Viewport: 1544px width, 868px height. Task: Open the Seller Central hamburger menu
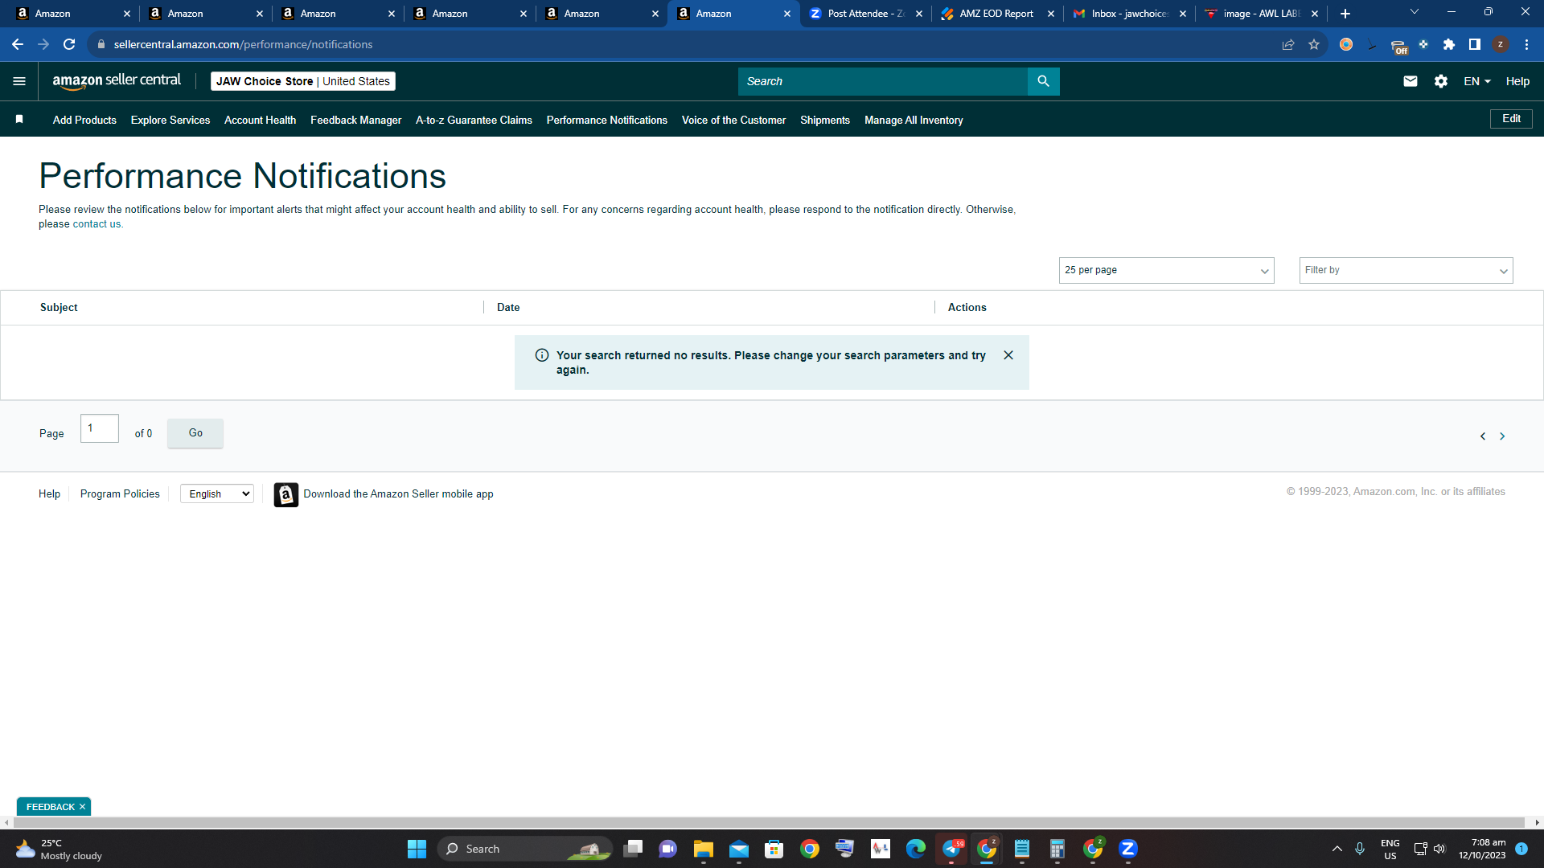tap(19, 81)
